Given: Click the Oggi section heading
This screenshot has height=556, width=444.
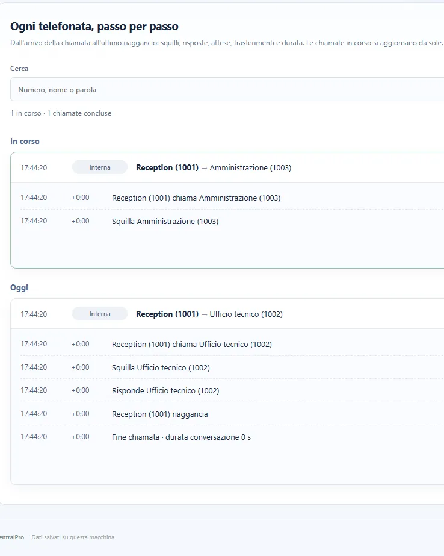Looking at the screenshot, I should tap(19, 287).
